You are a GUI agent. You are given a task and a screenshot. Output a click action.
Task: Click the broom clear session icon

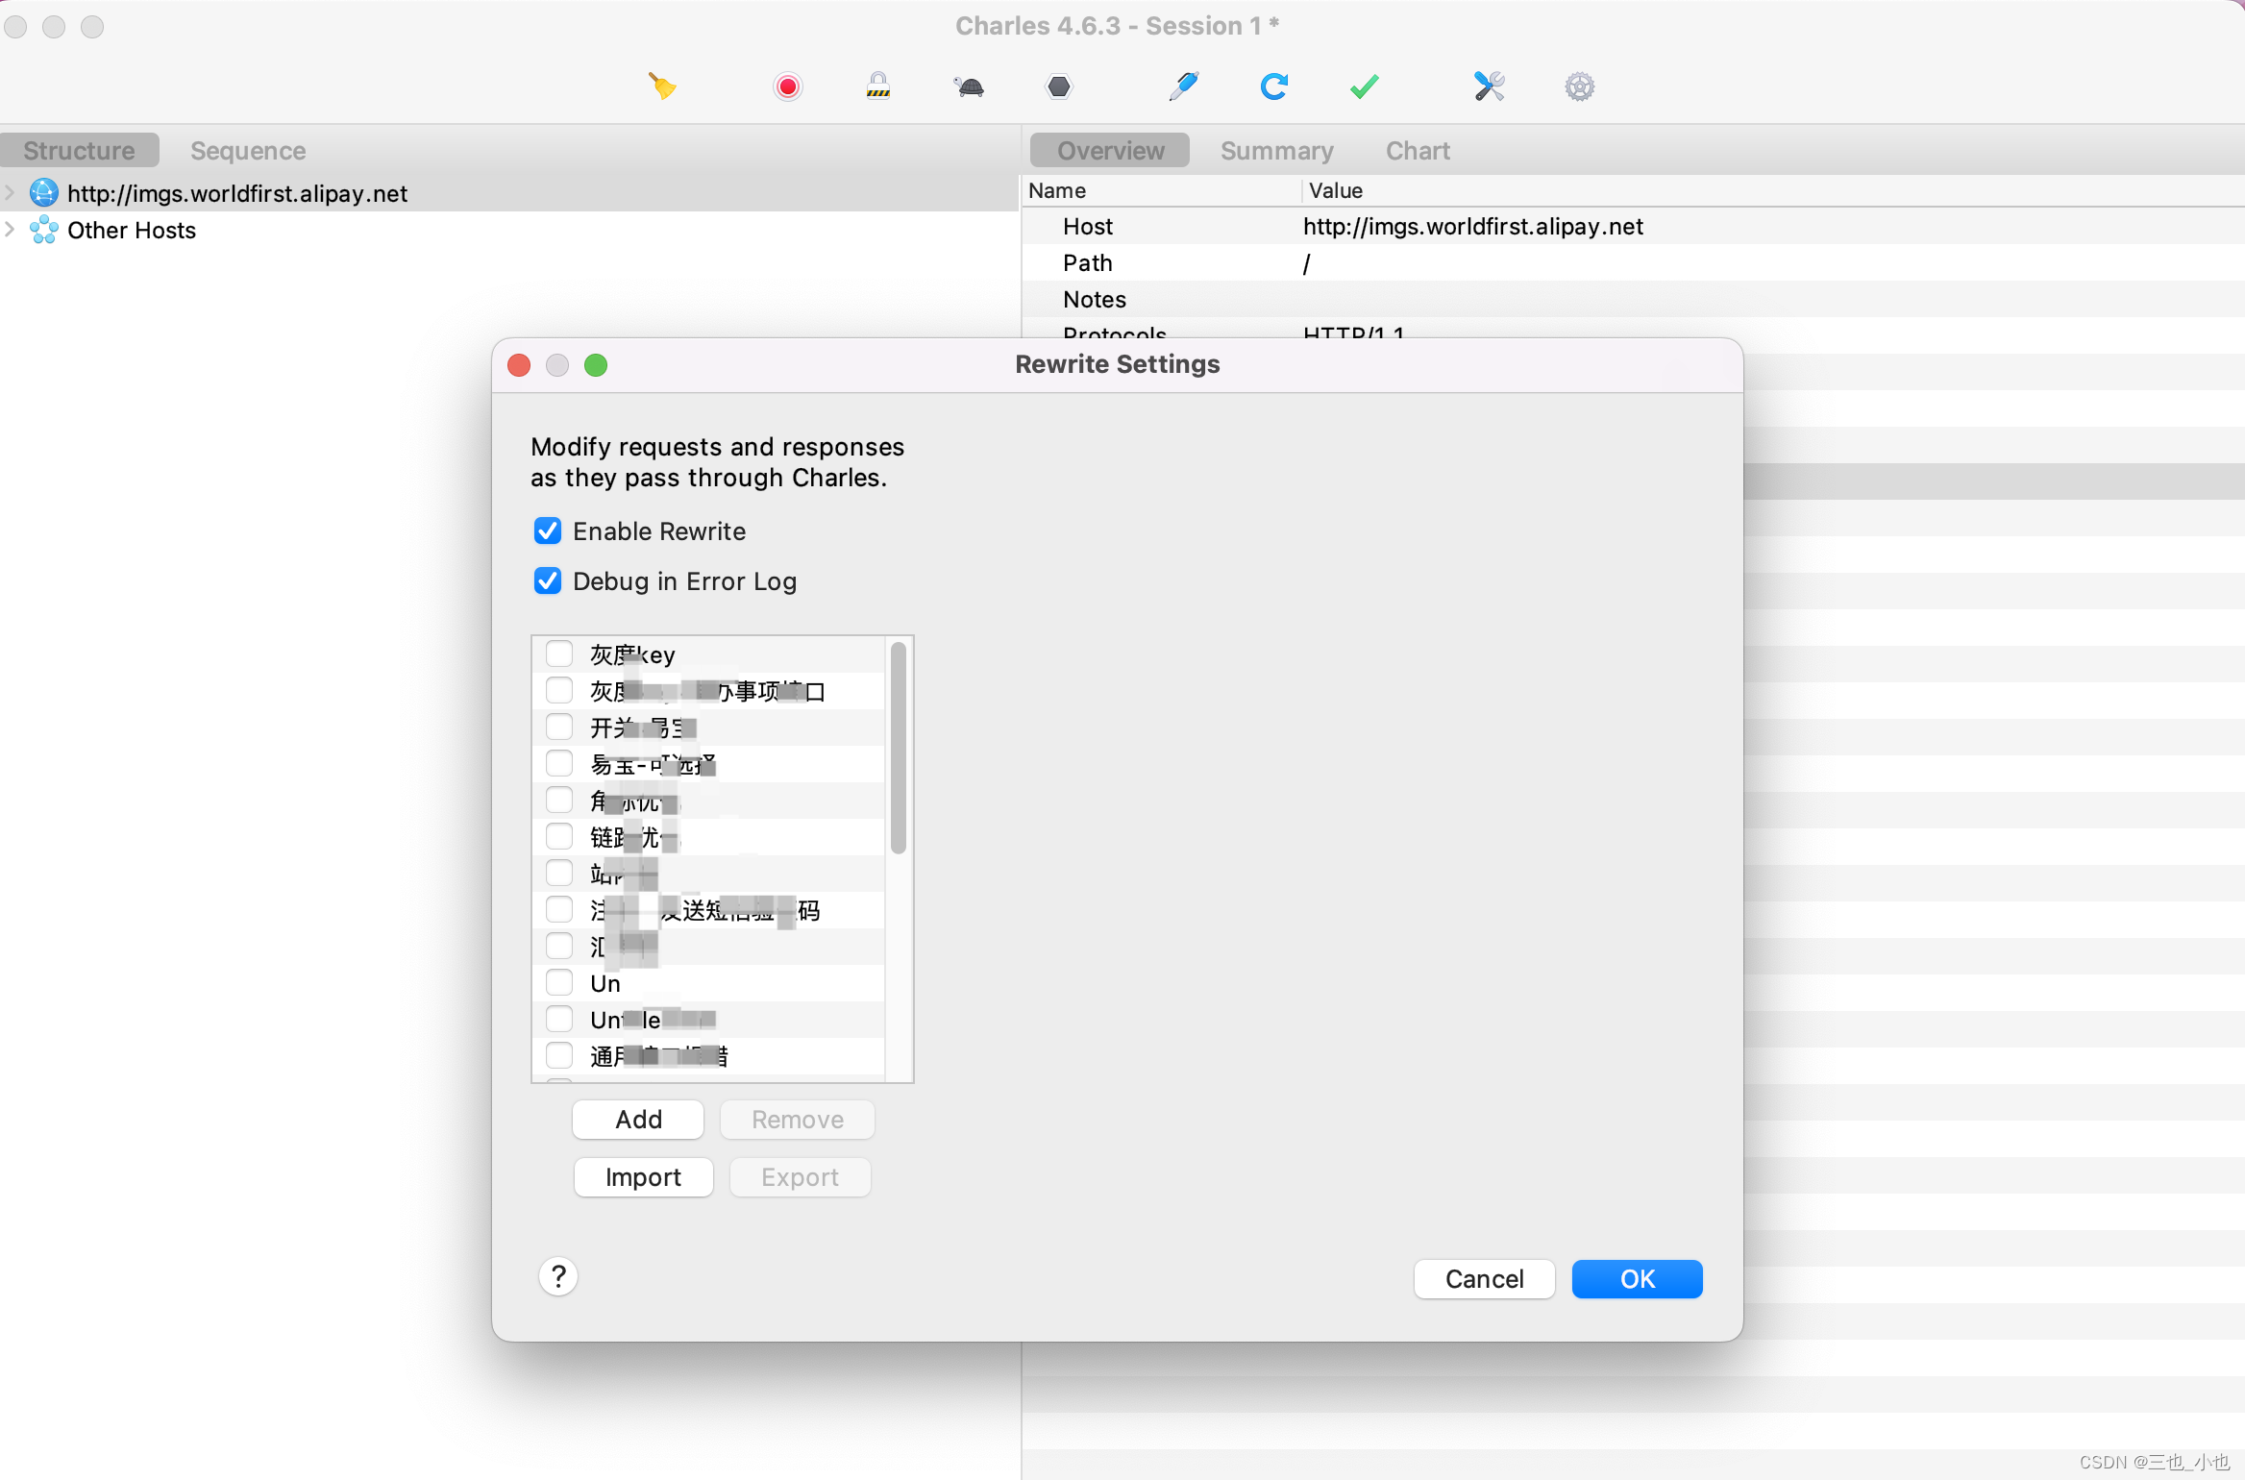coord(662,86)
